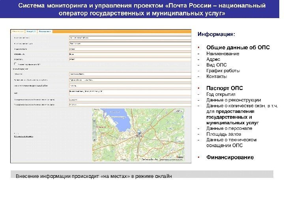Click the 'Информация:' heading
The width and height of the screenshot is (284, 213).
(x=216, y=34)
